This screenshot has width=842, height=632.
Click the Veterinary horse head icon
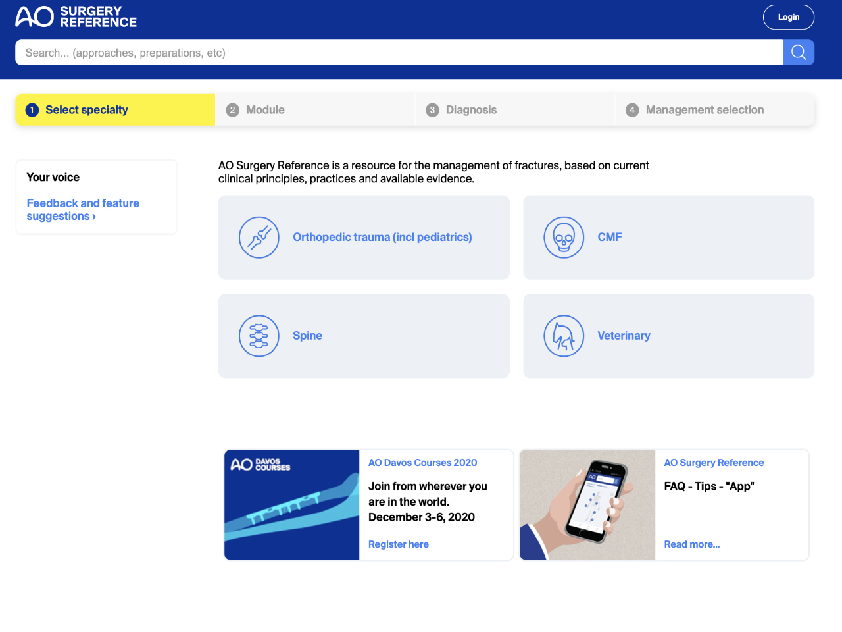pos(564,336)
